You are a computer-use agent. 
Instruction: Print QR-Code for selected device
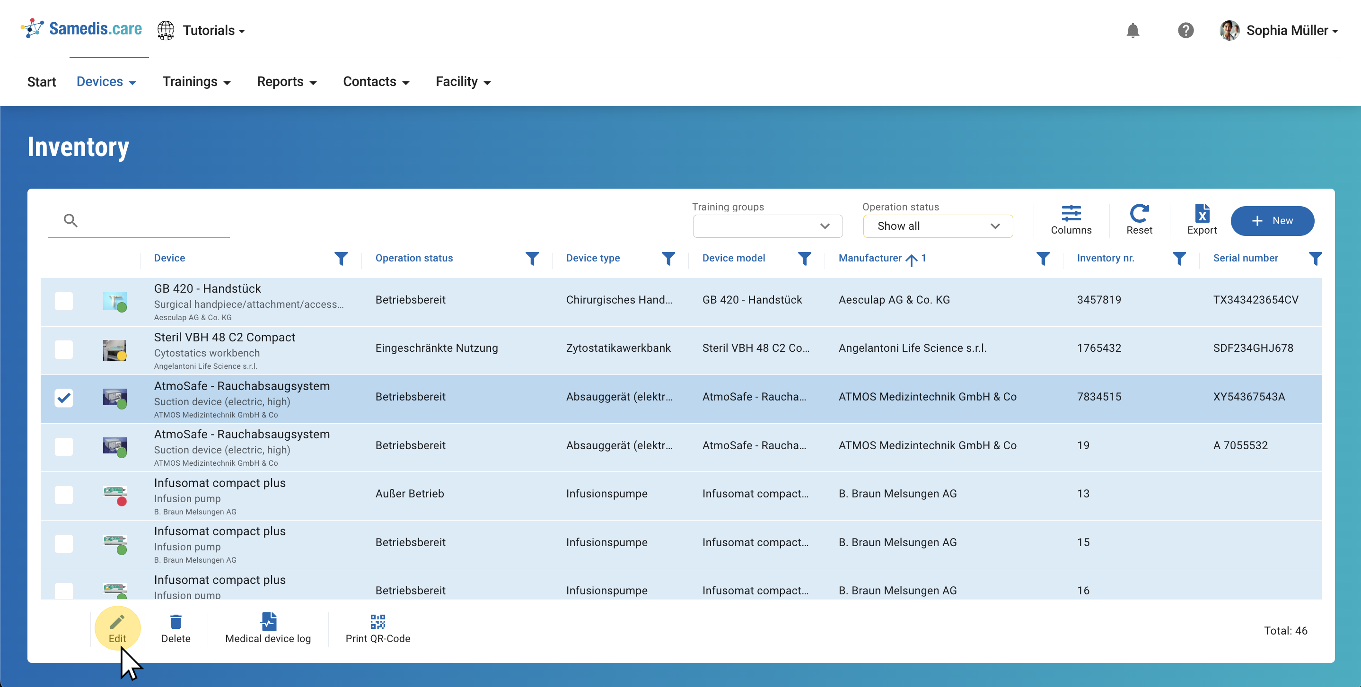pyautogui.click(x=377, y=628)
